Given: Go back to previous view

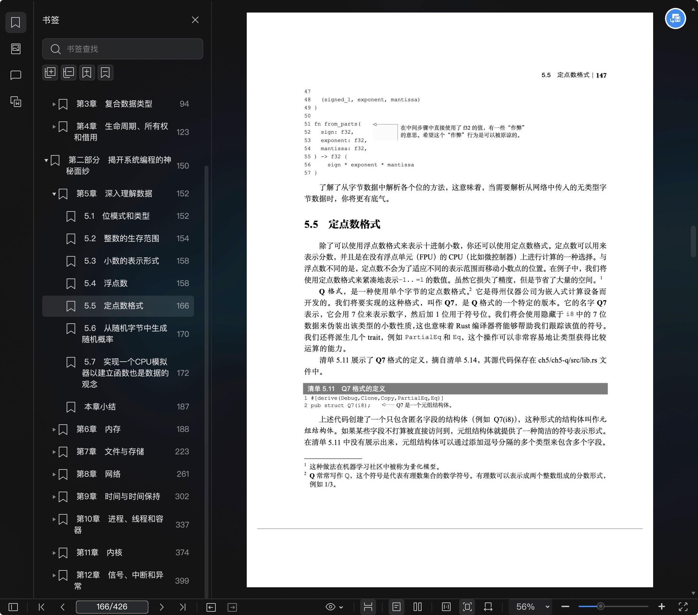Looking at the screenshot, I should 211,607.
